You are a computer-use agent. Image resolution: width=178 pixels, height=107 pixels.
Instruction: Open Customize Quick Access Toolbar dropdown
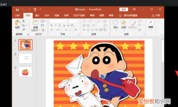40,10
